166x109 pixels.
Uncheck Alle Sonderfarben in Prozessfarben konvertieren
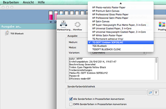pos(71,99)
